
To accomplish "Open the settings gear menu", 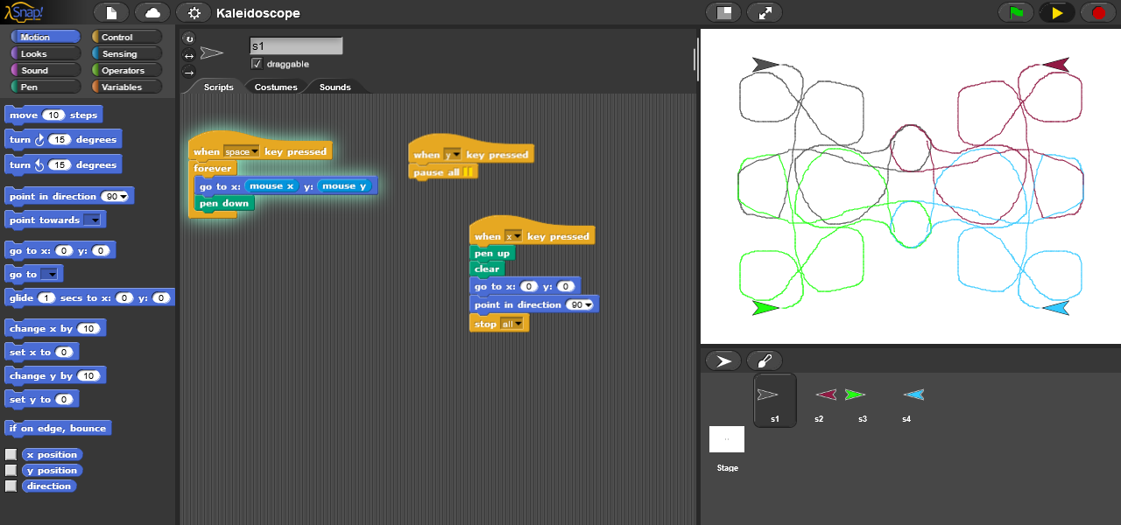I will click(194, 13).
